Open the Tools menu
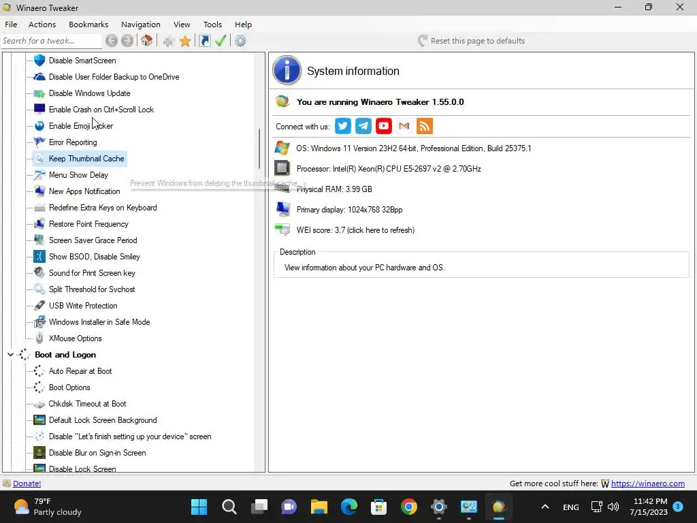 click(x=212, y=25)
